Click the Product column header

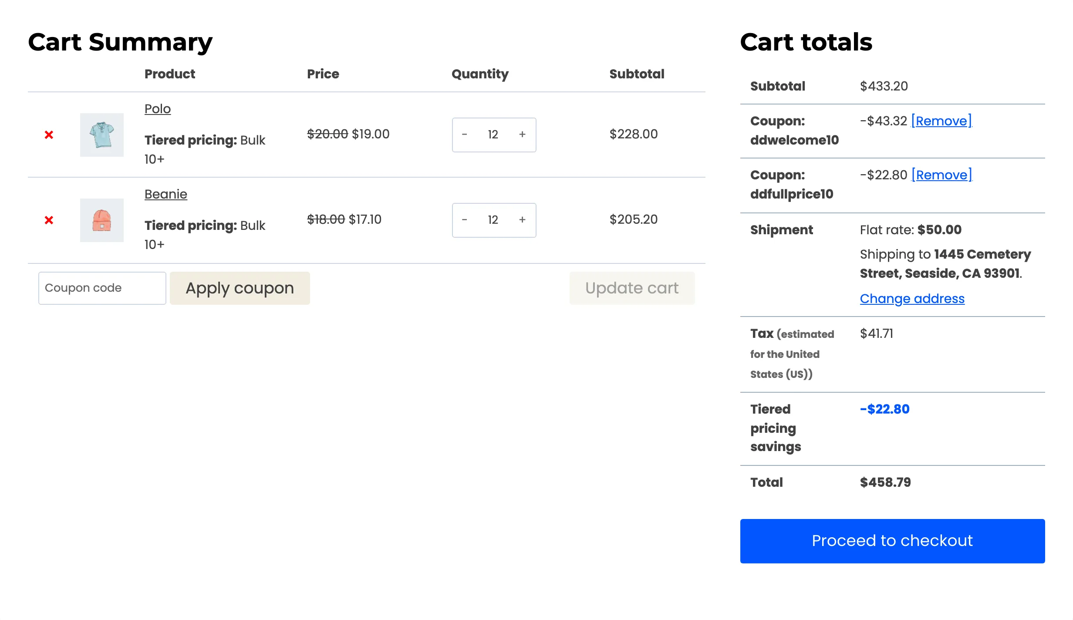[170, 74]
